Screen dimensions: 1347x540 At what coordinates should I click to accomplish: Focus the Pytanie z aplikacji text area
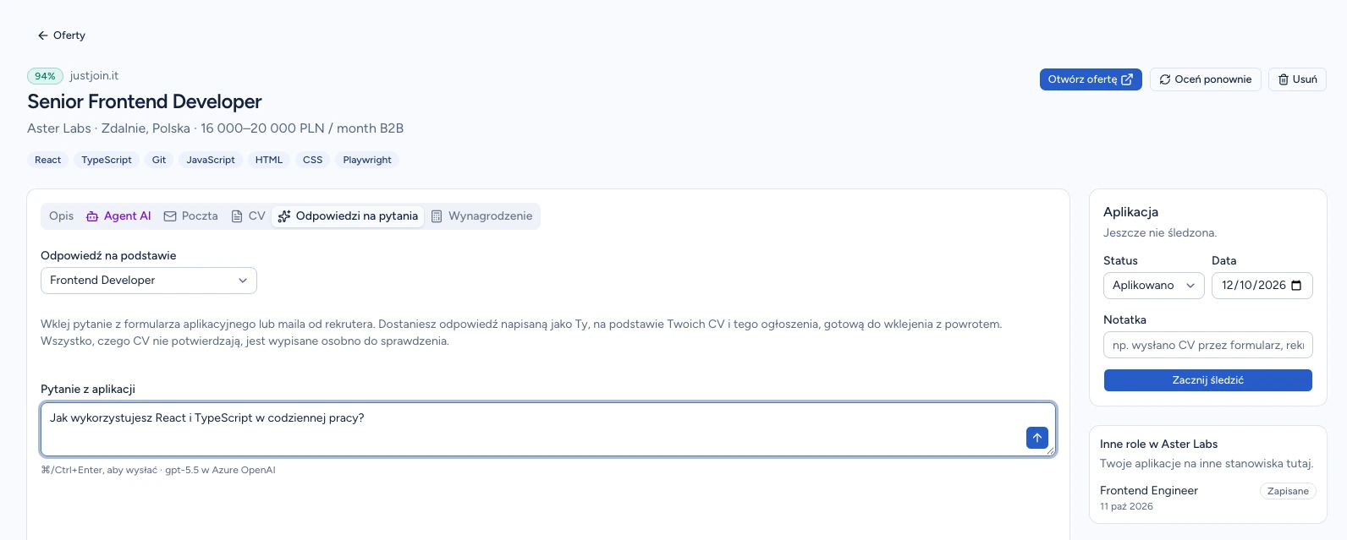pos(548,429)
